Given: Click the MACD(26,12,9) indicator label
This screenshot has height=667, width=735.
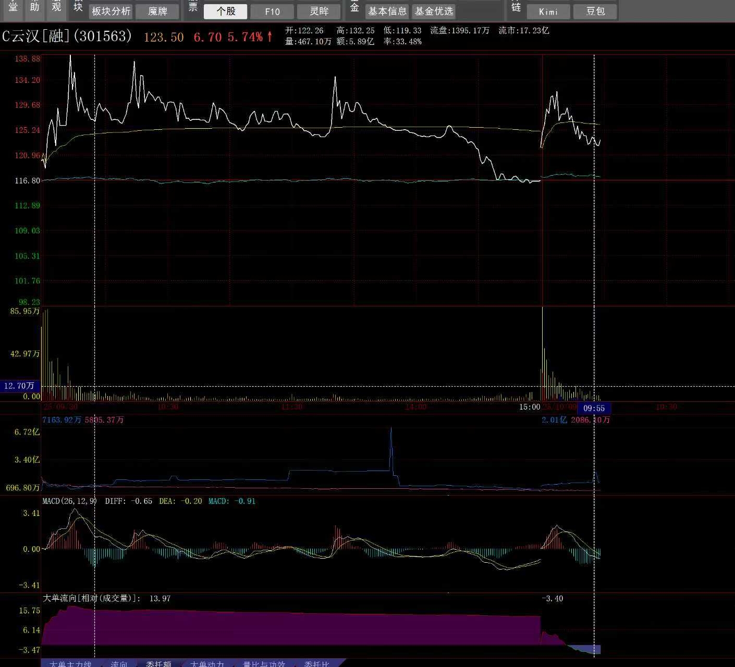Looking at the screenshot, I should [70, 501].
